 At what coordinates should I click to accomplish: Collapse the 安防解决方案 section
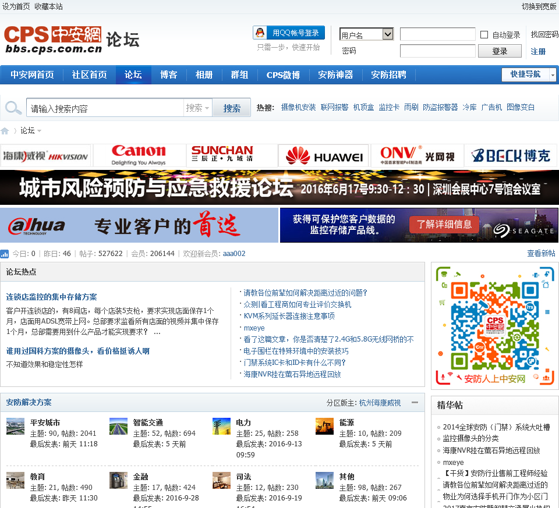click(415, 403)
